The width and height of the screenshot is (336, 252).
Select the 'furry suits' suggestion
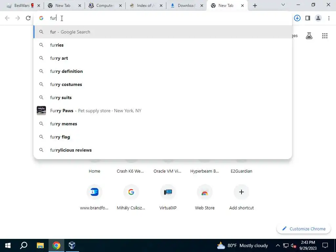click(x=163, y=97)
